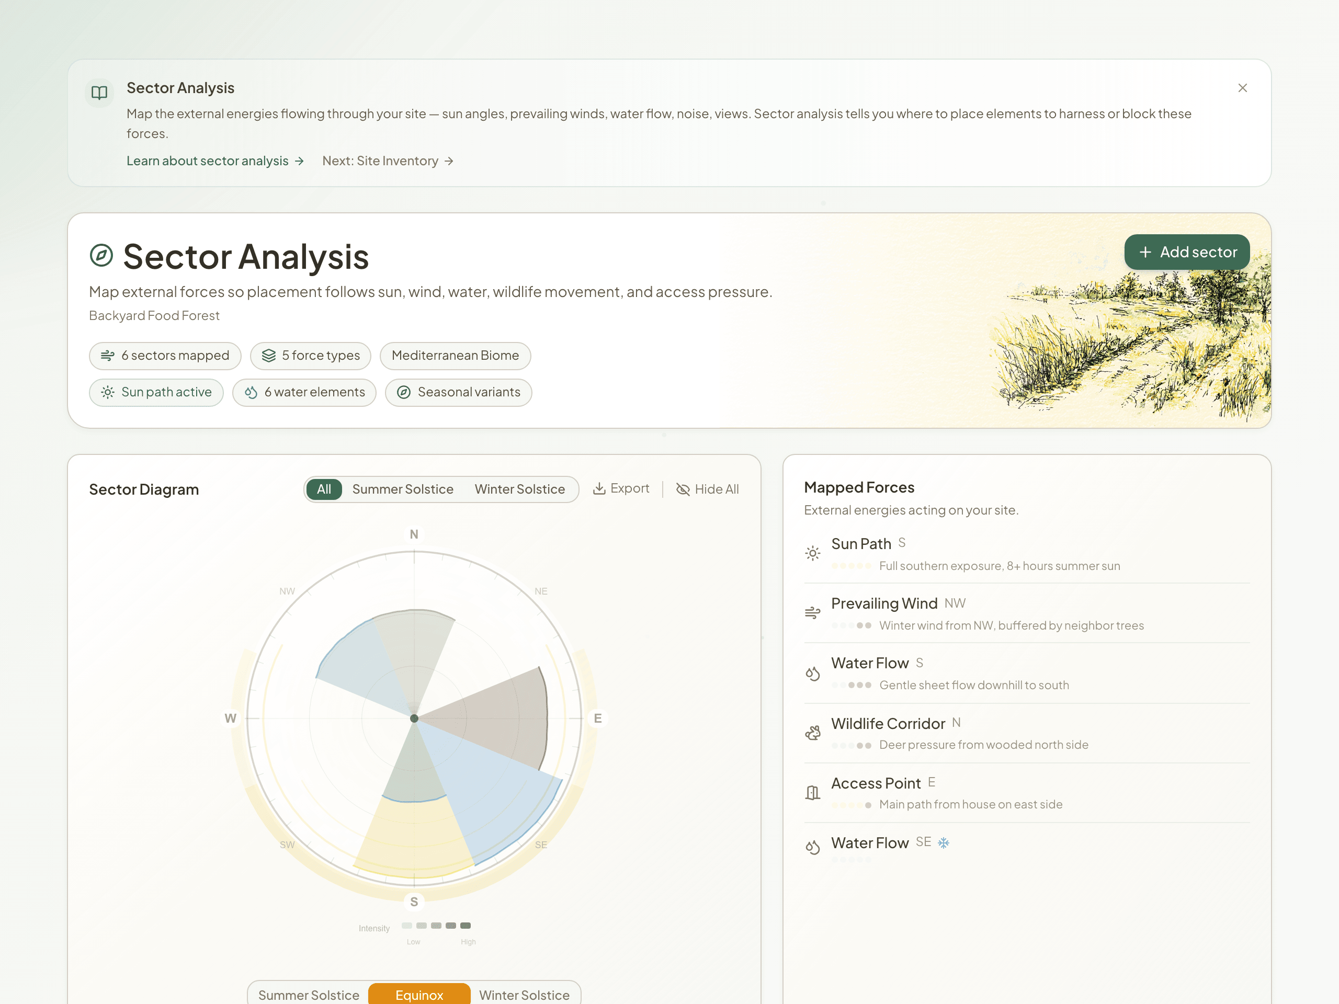Viewport: 1339px width, 1004px height.
Task: Dismiss the Sector Analysis intro banner
Action: point(1243,88)
